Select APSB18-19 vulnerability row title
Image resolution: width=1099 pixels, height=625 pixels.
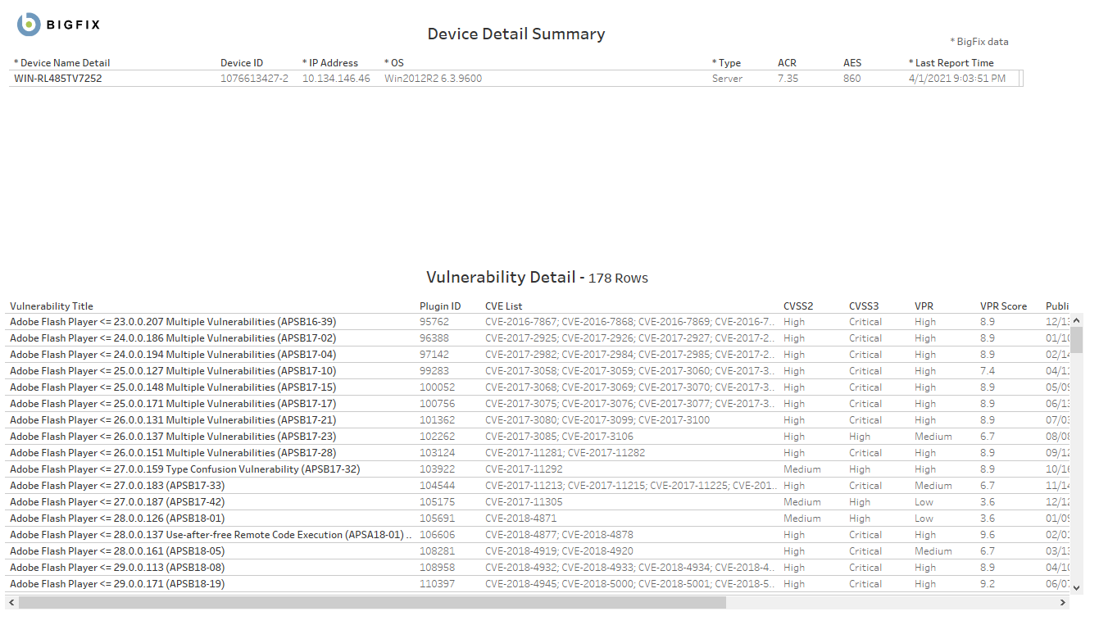[x=117, y=584]
